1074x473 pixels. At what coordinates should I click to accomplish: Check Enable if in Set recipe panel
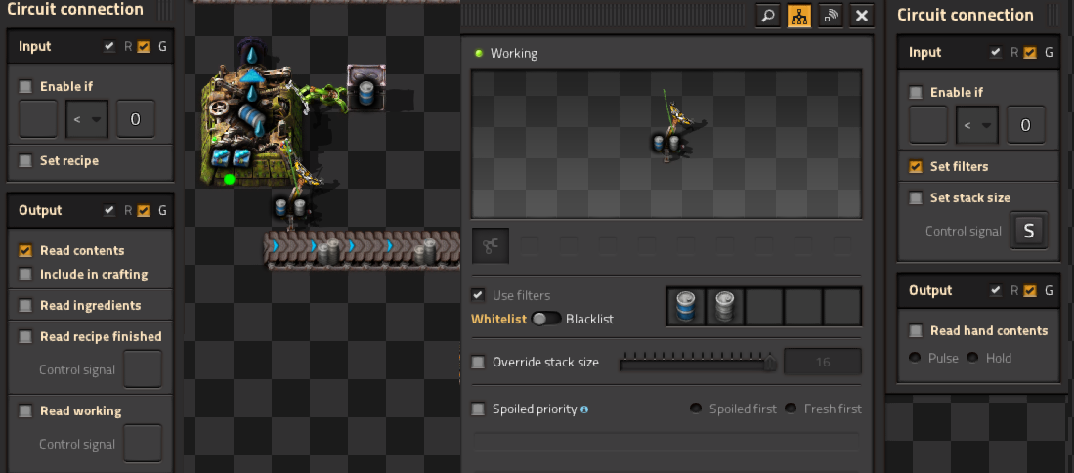coord(25,86)
